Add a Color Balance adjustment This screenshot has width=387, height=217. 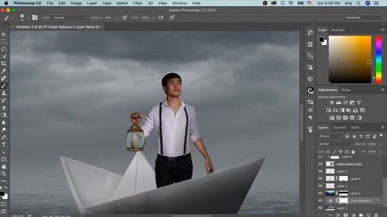pyautogui.click(x=335, y=110)
